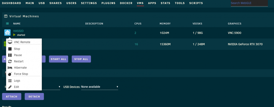This screenshot has height=107, width=274.
Task: Open the TOOLS tab
Action: [x=180, y=3]
